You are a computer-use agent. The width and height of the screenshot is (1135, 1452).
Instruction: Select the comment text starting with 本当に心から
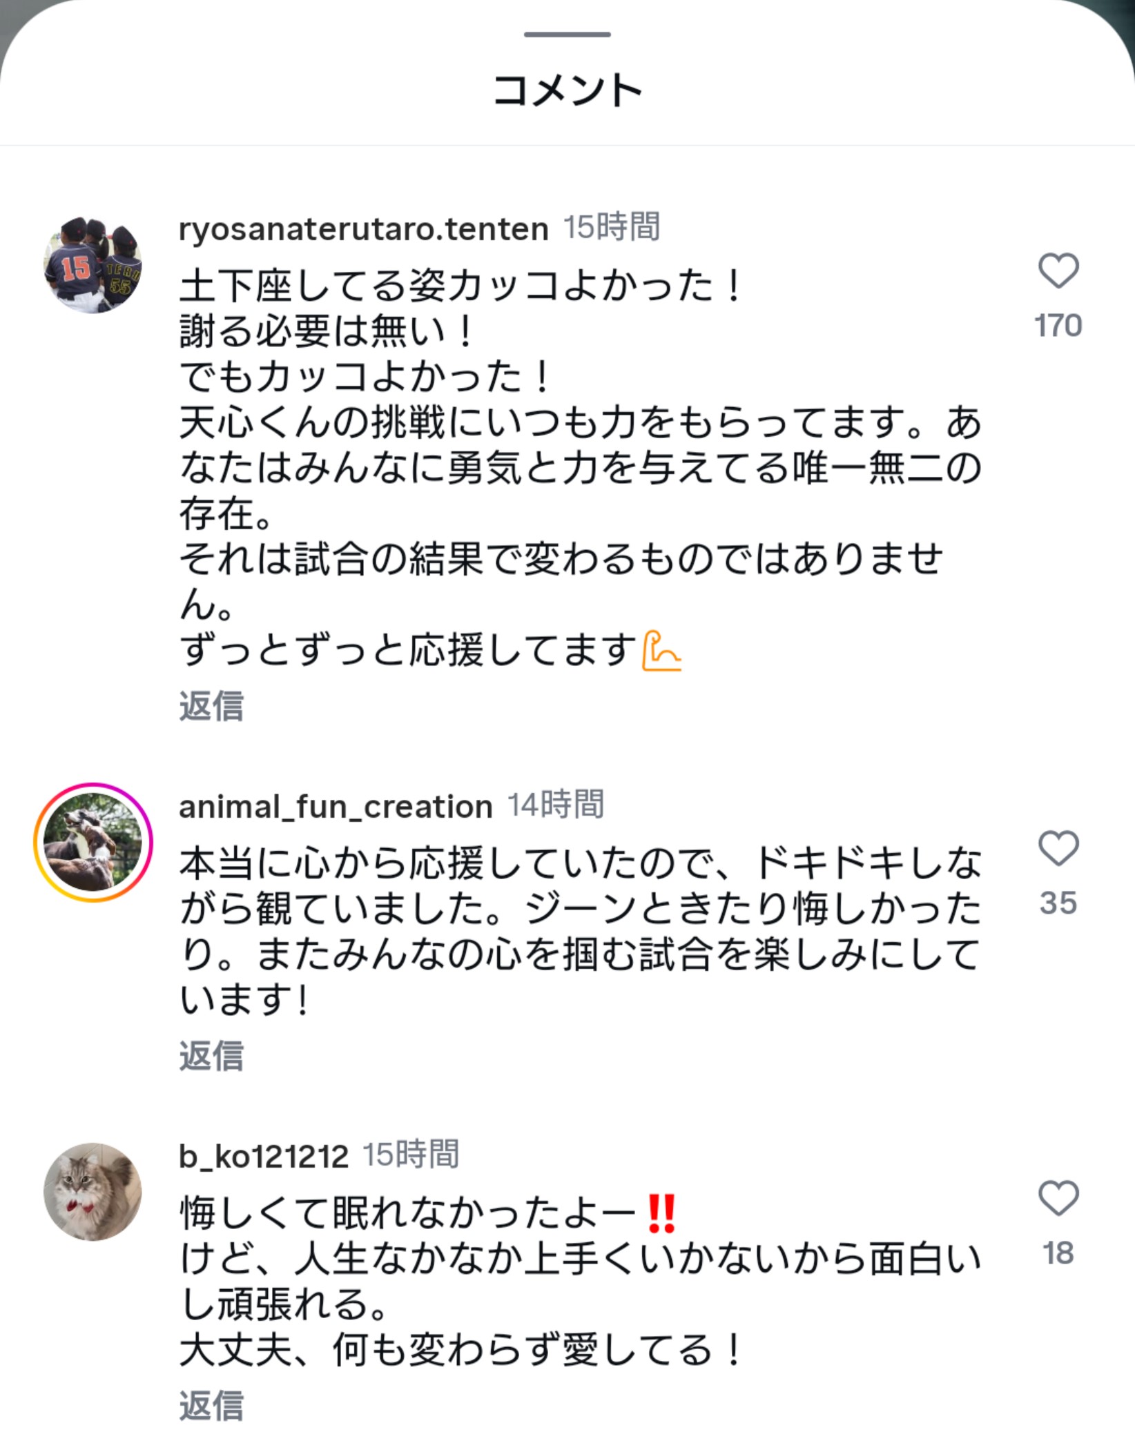[579, 932]
